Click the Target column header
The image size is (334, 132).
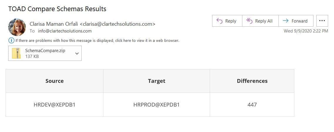157,81
